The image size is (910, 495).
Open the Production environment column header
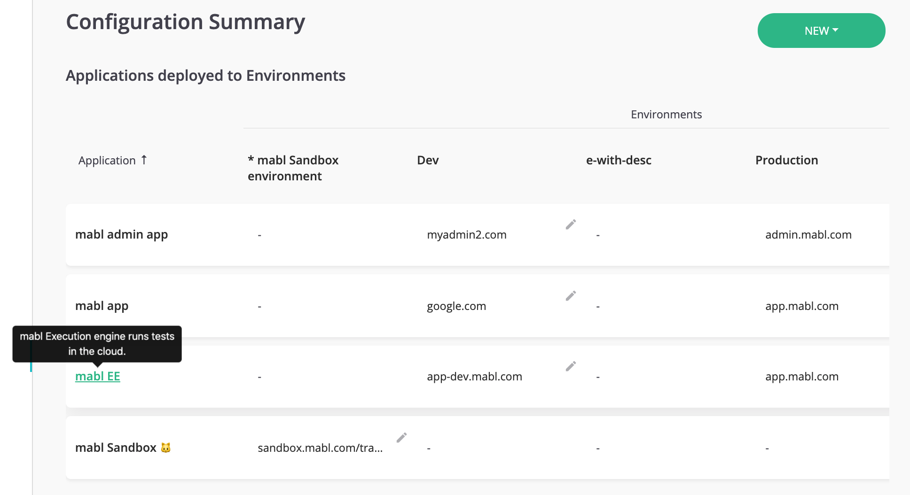[786, 160]
